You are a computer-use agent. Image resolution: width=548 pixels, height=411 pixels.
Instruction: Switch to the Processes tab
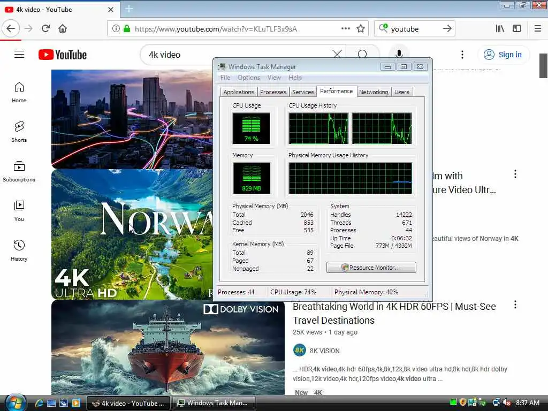pos(273,92)
